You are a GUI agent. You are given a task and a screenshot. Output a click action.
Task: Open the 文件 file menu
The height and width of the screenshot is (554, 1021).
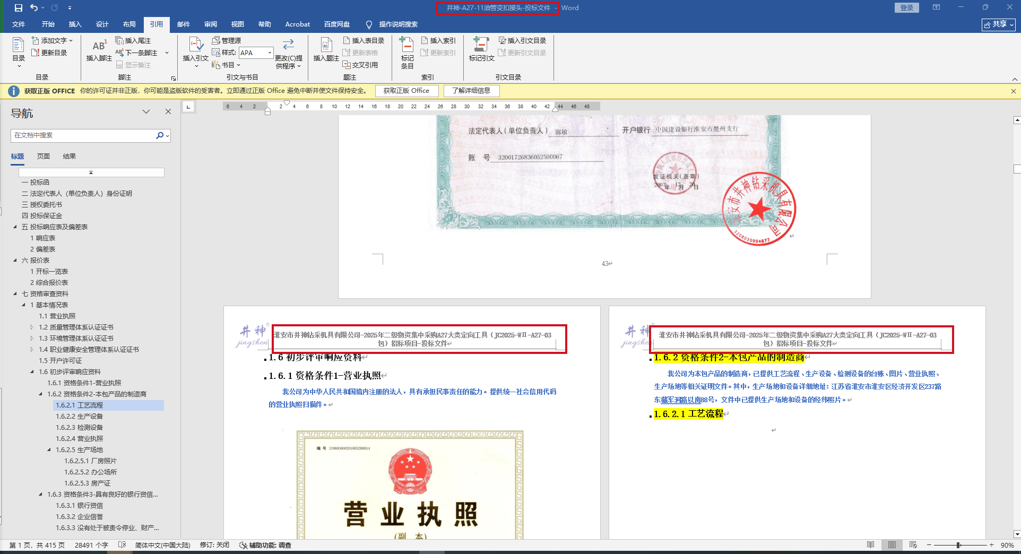[x=19, y=24]
